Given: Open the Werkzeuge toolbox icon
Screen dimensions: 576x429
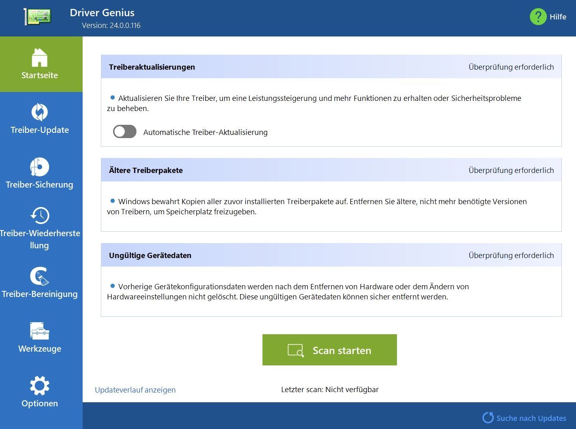Looking at the screenshot, I should coord(39,331).
